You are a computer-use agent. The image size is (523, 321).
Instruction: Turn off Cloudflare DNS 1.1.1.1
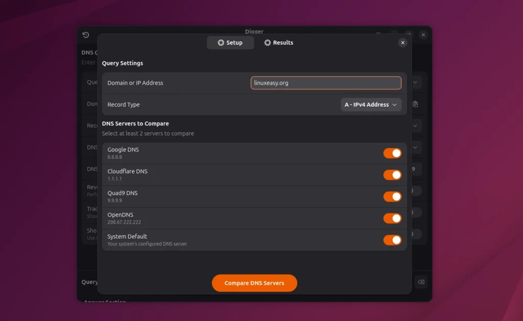click(392, 175)
